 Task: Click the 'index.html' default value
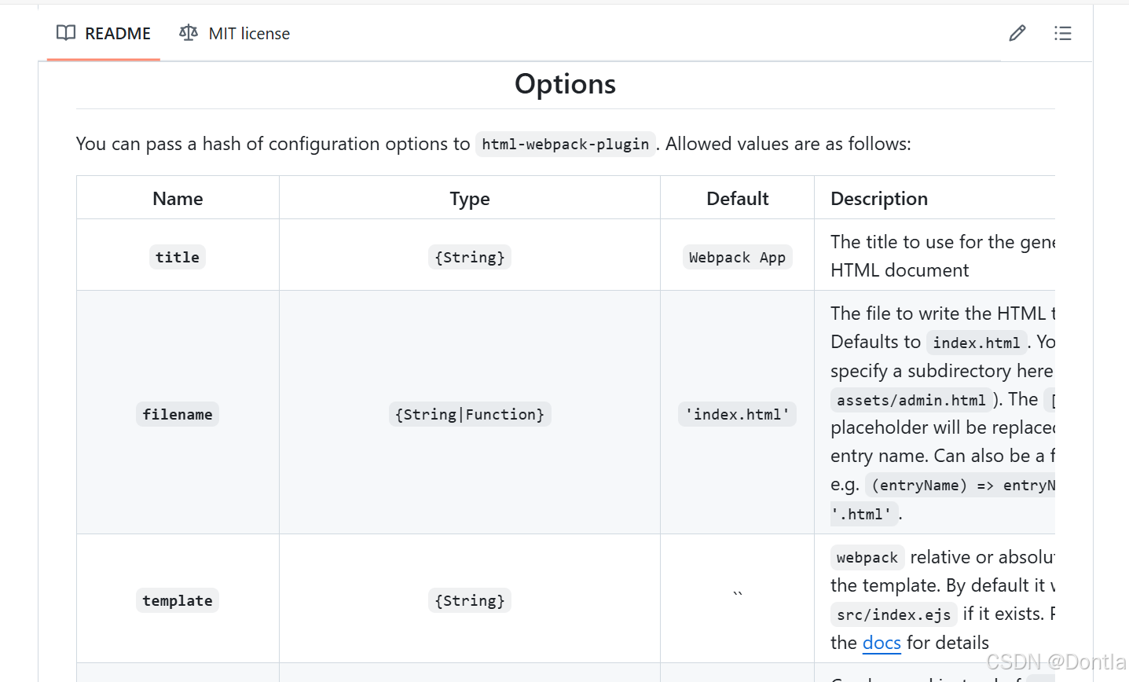(737, 414)
